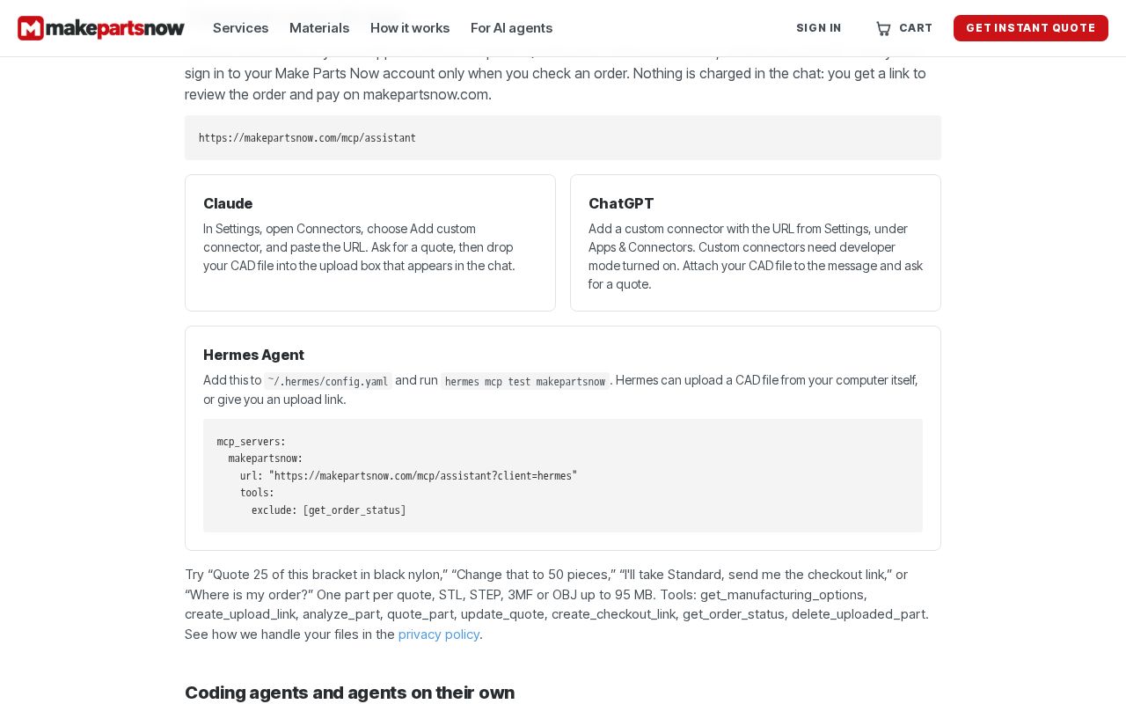Go to the Materials page

pyautogui.click(x=319, y=28)
